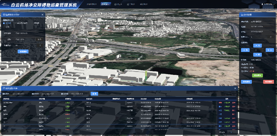Click the blue add model button in left panel
The width and height of the screenshot is (277, 136).
coord(23,51)
